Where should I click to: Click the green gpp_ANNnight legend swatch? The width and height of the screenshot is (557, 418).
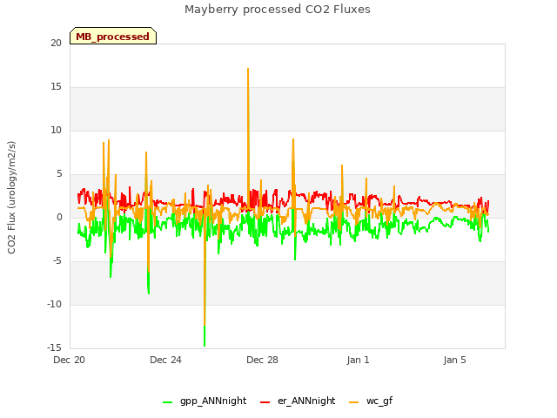point(168,402)
